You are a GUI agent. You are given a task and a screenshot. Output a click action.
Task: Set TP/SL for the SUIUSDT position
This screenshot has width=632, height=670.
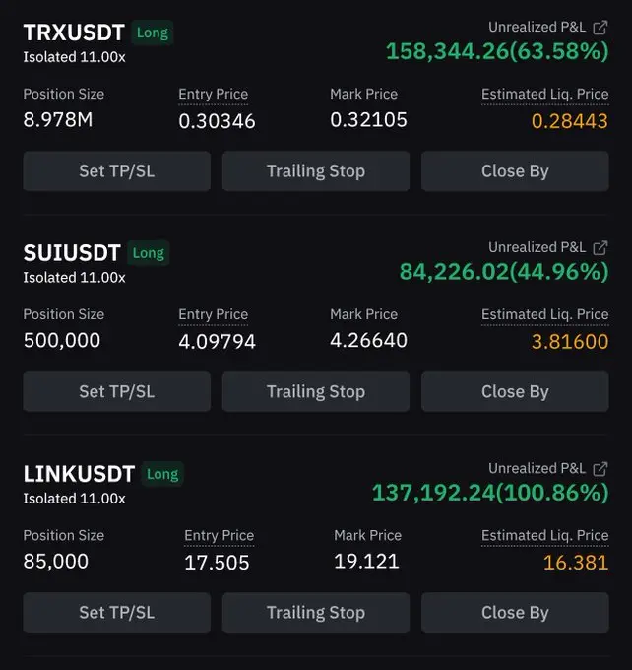(x=116, y=391)
